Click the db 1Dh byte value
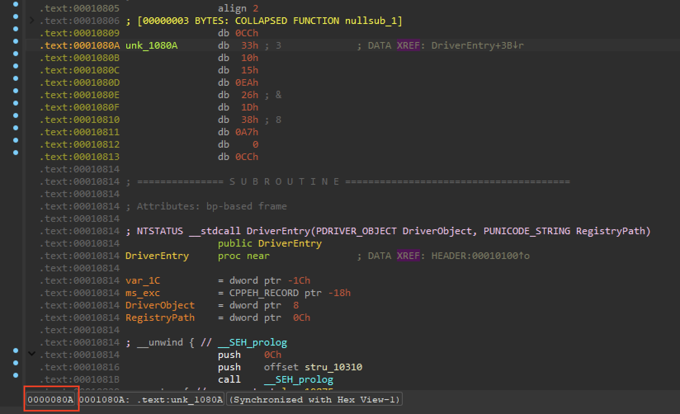Image resolution: width=680 pixels, height=414 pixels. (250, 107)
